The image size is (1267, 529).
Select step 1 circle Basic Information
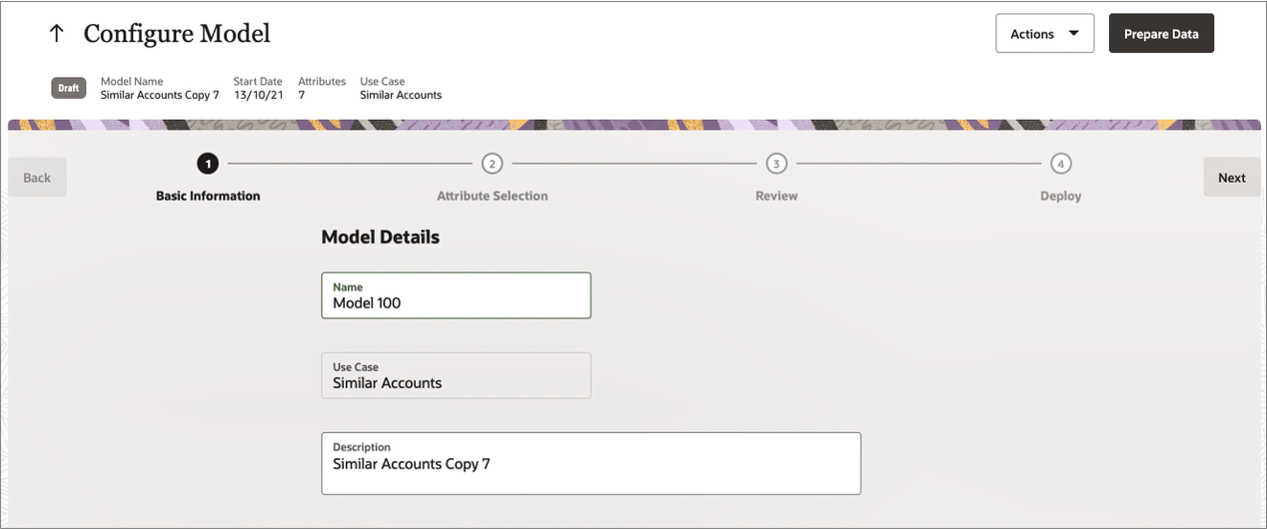(x=208, y=164)
